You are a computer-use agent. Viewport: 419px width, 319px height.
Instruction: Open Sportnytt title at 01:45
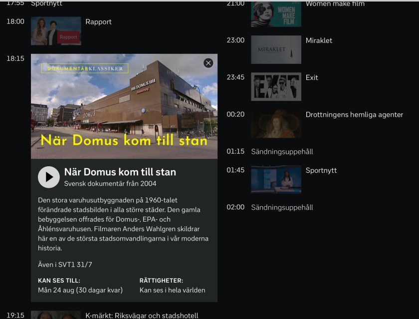click(x=321, y=171)
